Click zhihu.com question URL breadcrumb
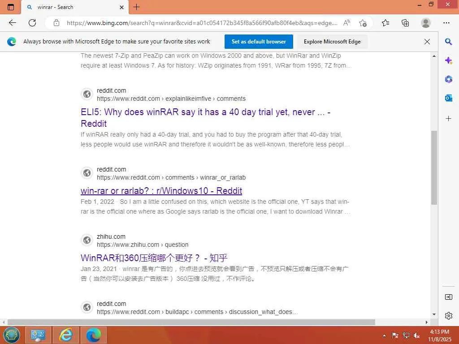 (x=143, y=245)
